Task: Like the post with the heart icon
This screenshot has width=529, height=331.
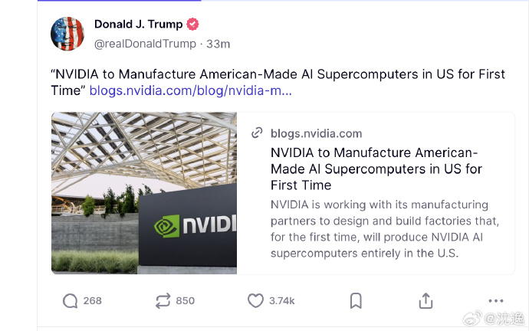Action: (x=255, y=301)
